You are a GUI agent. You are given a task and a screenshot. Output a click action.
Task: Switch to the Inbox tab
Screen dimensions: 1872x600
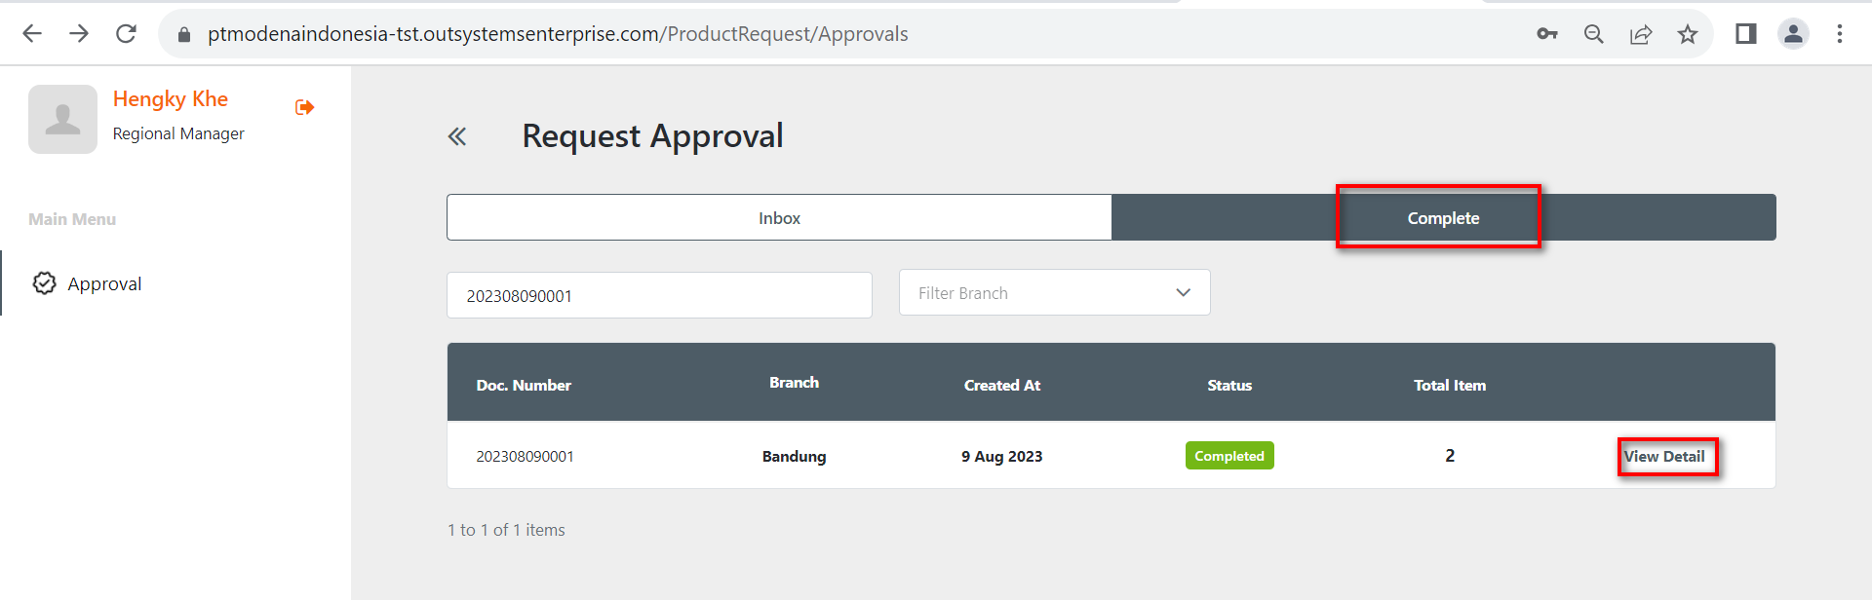[x=779, y=218]
